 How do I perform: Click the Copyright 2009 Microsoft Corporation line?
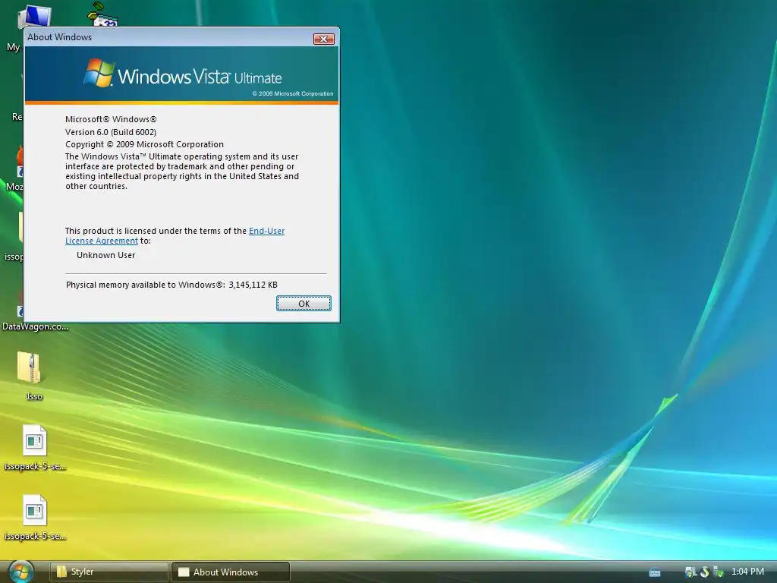click(x=144, y=144)
